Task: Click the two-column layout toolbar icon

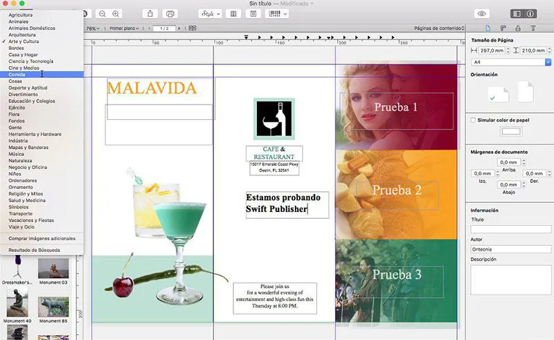Action: 233,14
